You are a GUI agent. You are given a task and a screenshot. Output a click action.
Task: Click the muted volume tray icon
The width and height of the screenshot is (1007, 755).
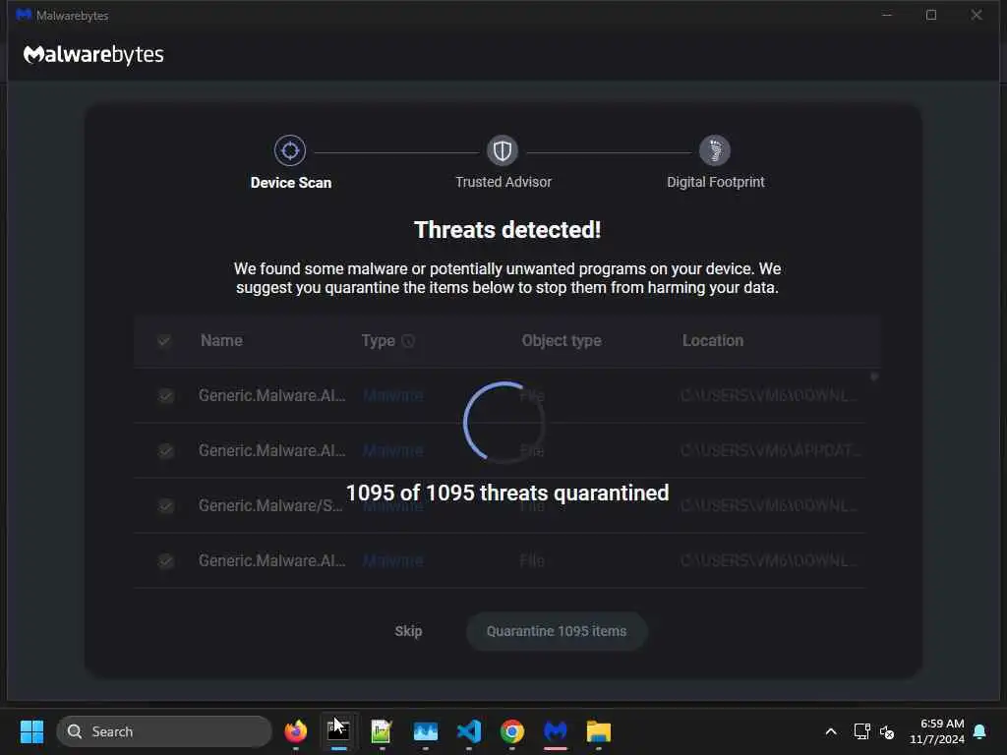coord(887,731)
